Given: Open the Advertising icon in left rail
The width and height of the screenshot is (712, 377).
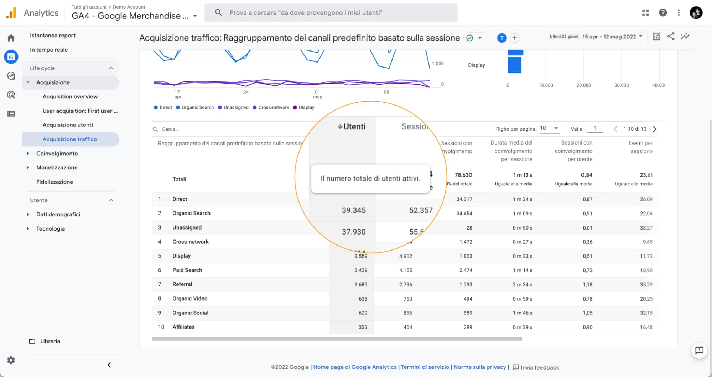Looking at the screenshot, I should (11, 95).
